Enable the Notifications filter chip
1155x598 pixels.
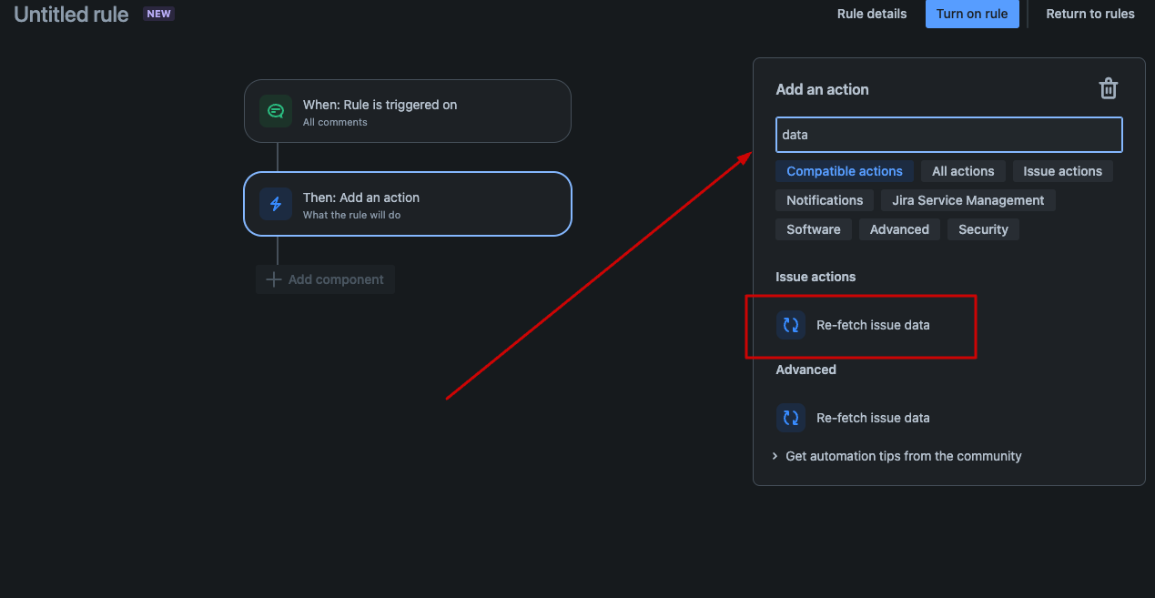tap(824, 200)
